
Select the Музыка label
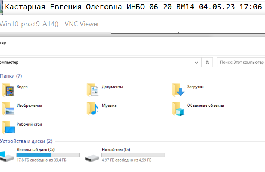pyautogui.click(x=109, y=105)
